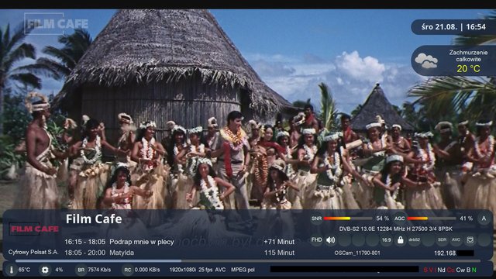Image resolution: width=496 pixels, height=279 pixels.
Task: Click the DVB-S2 13.0E transponder info line
Action: (396, 229)
